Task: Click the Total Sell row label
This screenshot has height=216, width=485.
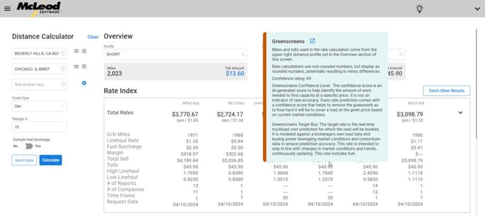Action: point(118,159)
